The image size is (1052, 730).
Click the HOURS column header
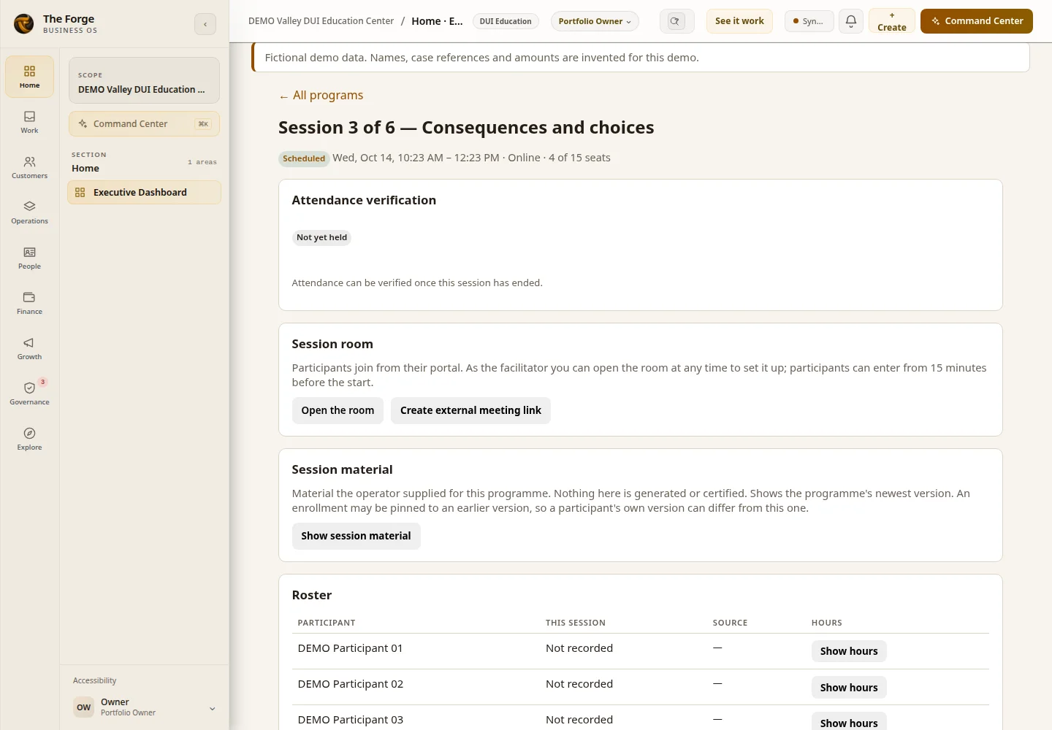pyautogui.click(x=826, y=623)
